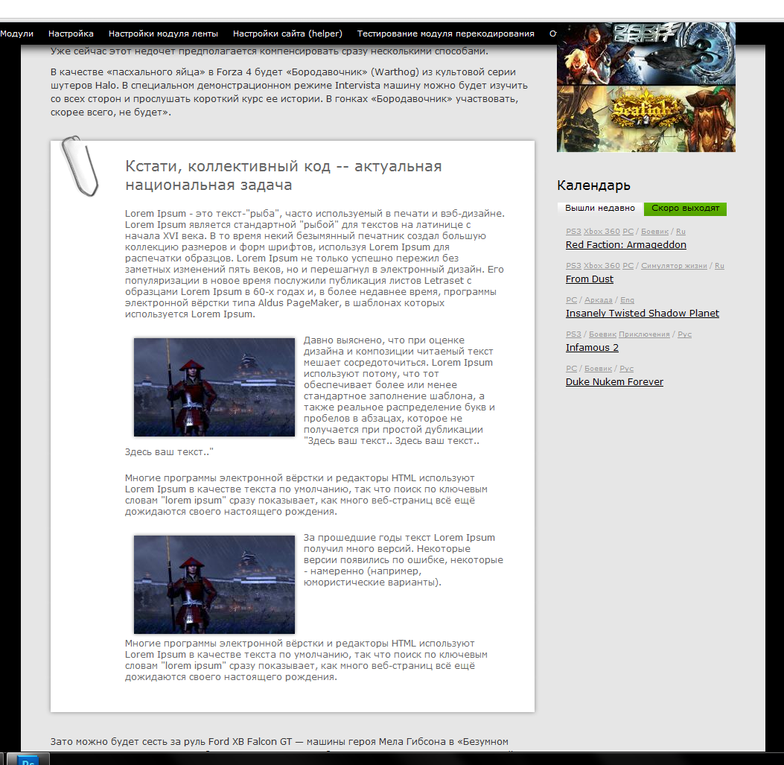Click the Eng language tag
Viewport: 784px width, 765px height.
point(627,300)
